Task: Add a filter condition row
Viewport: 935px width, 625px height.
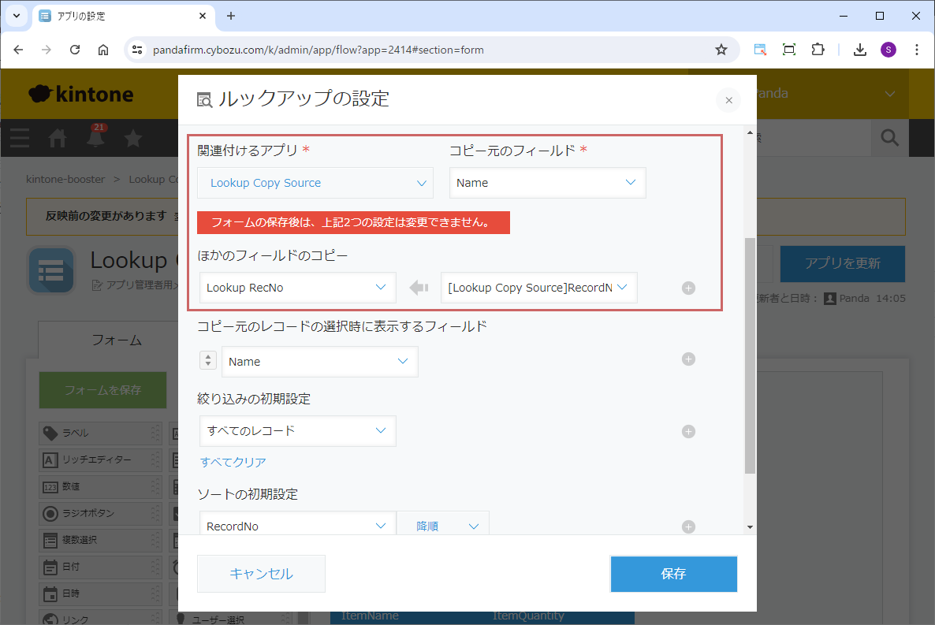Action: point(688,431)
